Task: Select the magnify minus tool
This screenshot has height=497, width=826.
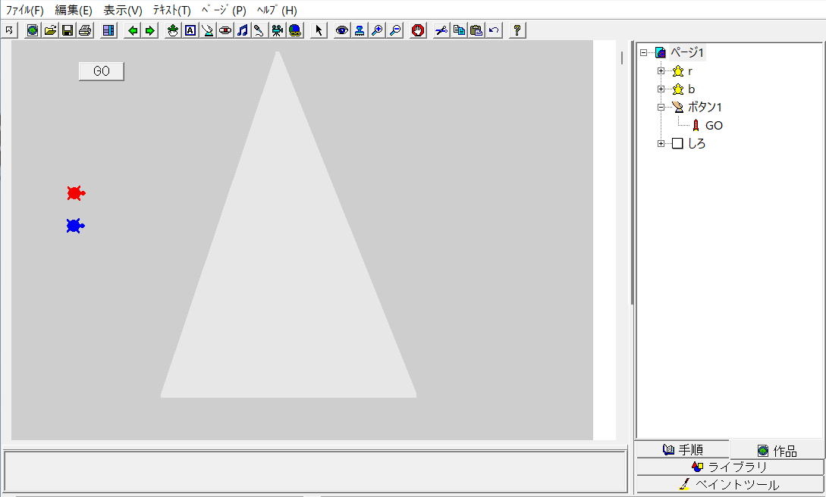Action: (395, 30)
